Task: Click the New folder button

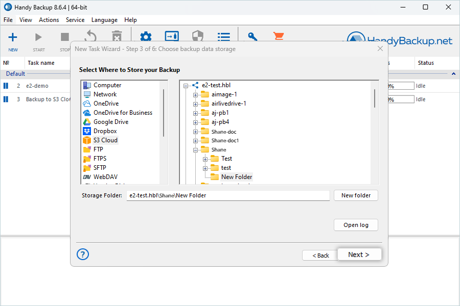Action: (356, 195)
